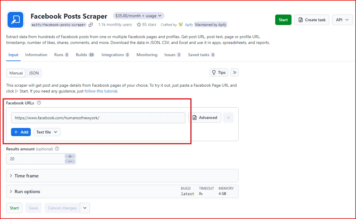This screenshot has height=219, width=356.
Task: Click the Maintained by Apify badge
Action: [x=211, y=25]
